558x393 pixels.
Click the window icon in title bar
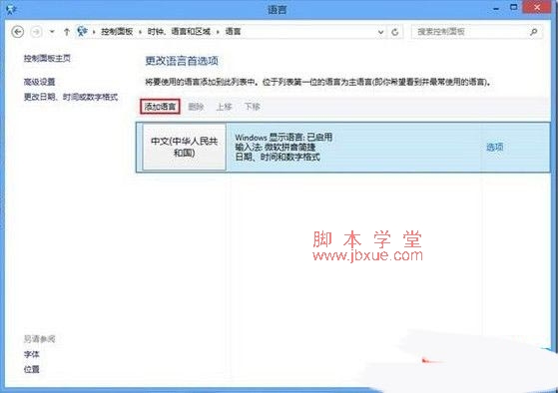(x=11, y=9)
